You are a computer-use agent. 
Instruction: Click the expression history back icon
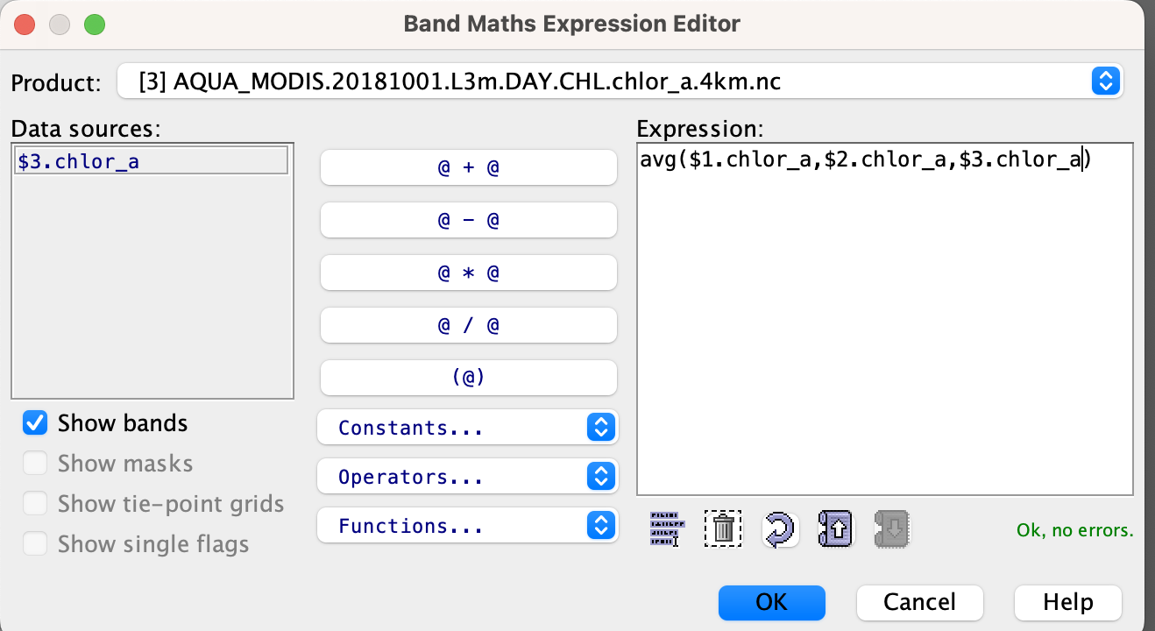coord(835,528)
